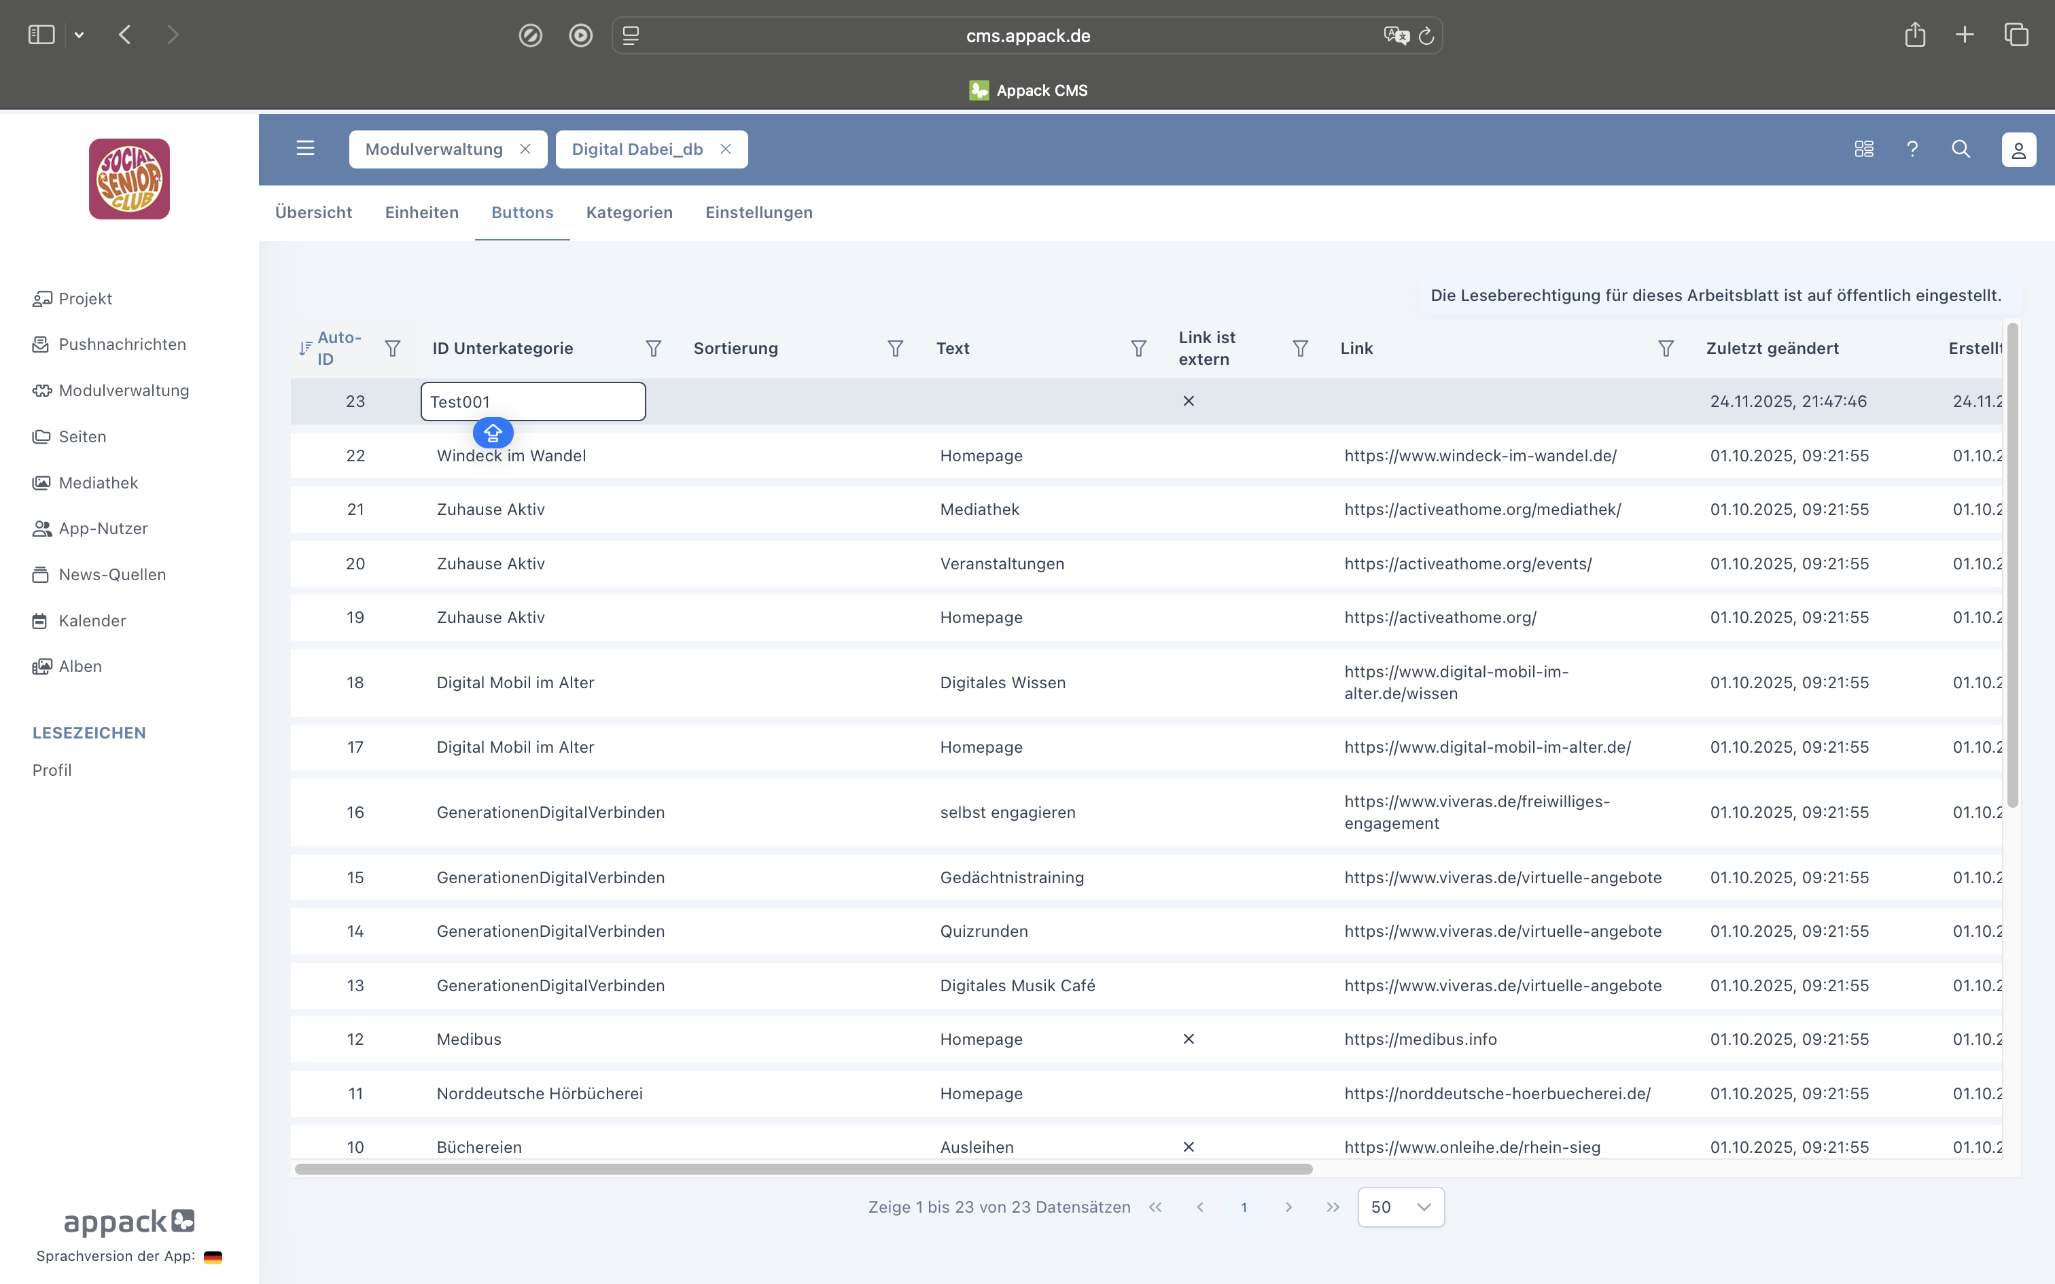Expand the Safari sidebar dropdown chevron
This screenshot has width=2055, height=1284.
pyautogui.click(x=79, y=35)
